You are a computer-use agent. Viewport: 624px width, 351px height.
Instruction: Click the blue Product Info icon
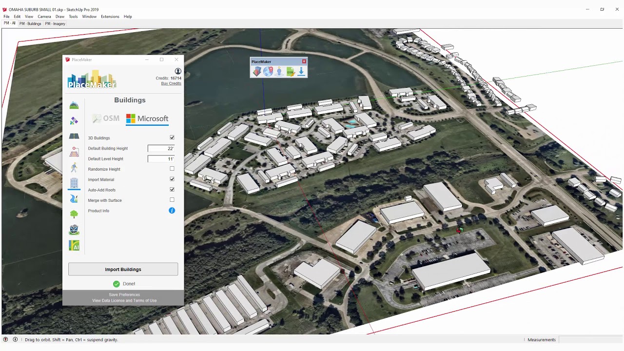[172, 211]
